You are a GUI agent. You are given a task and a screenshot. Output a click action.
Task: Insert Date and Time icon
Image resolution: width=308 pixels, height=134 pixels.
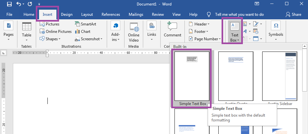point(256,32)
